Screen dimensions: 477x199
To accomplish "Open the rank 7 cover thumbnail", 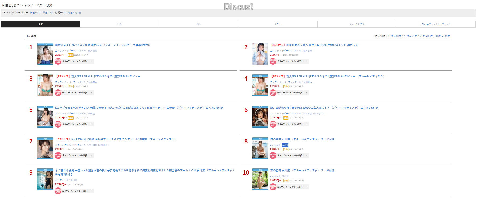I will (x=45, y=148).
